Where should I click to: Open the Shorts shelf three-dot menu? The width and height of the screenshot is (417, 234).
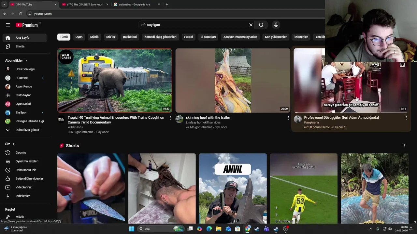point(404,146)
